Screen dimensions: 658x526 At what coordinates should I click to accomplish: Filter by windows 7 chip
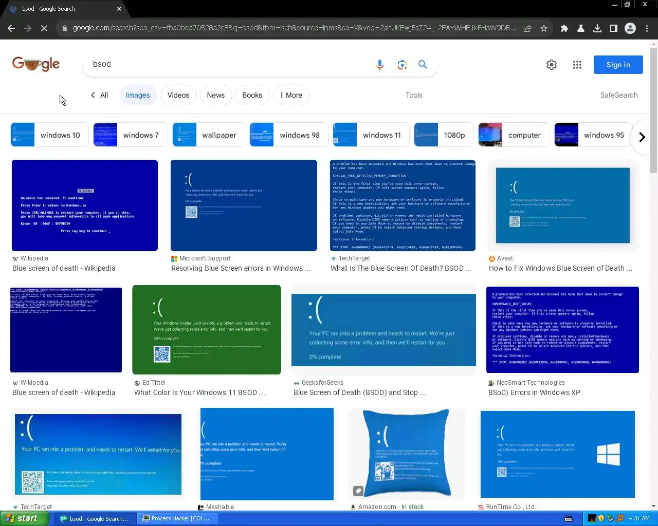coord(131,135)
